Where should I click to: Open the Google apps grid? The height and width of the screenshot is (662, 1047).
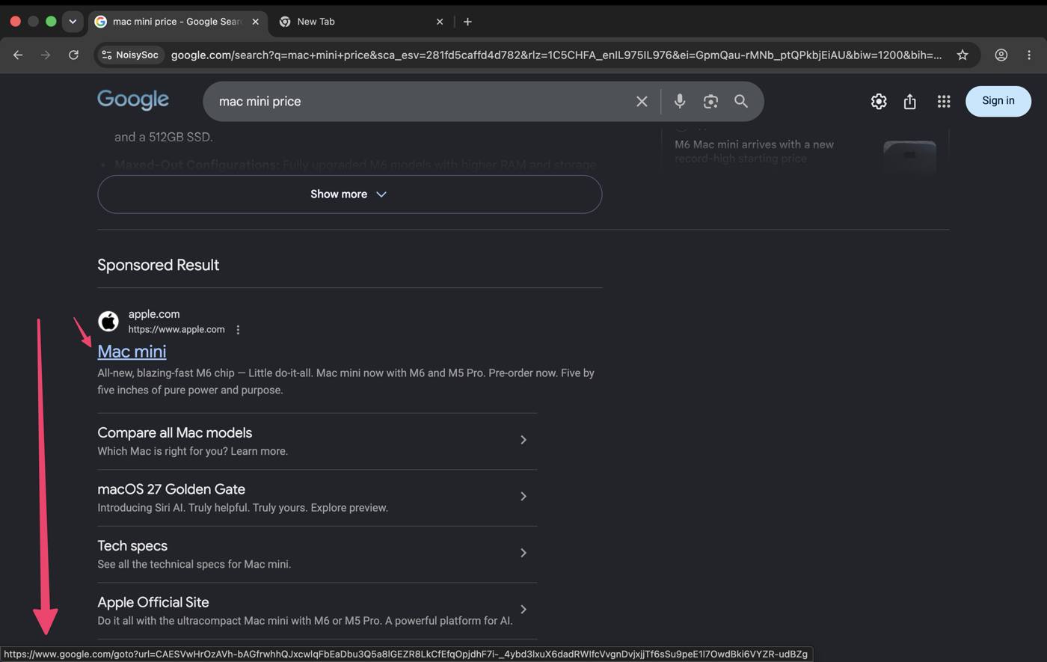(x=944, y=101)
